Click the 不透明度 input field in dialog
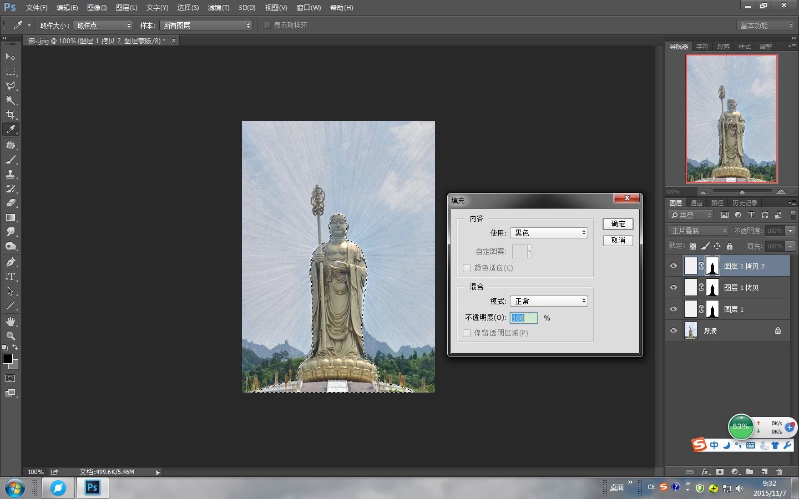This screenshot has height=499, width=799. tap(524, 318)
